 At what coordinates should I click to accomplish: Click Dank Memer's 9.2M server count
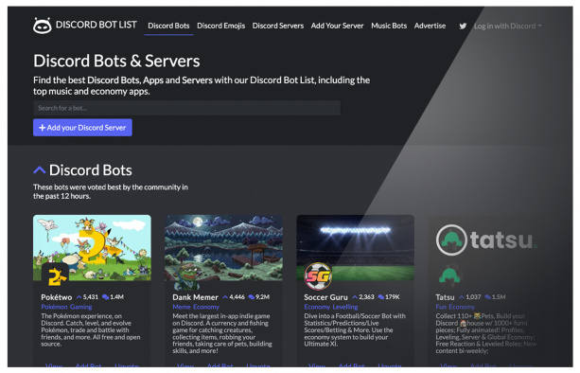263,296
